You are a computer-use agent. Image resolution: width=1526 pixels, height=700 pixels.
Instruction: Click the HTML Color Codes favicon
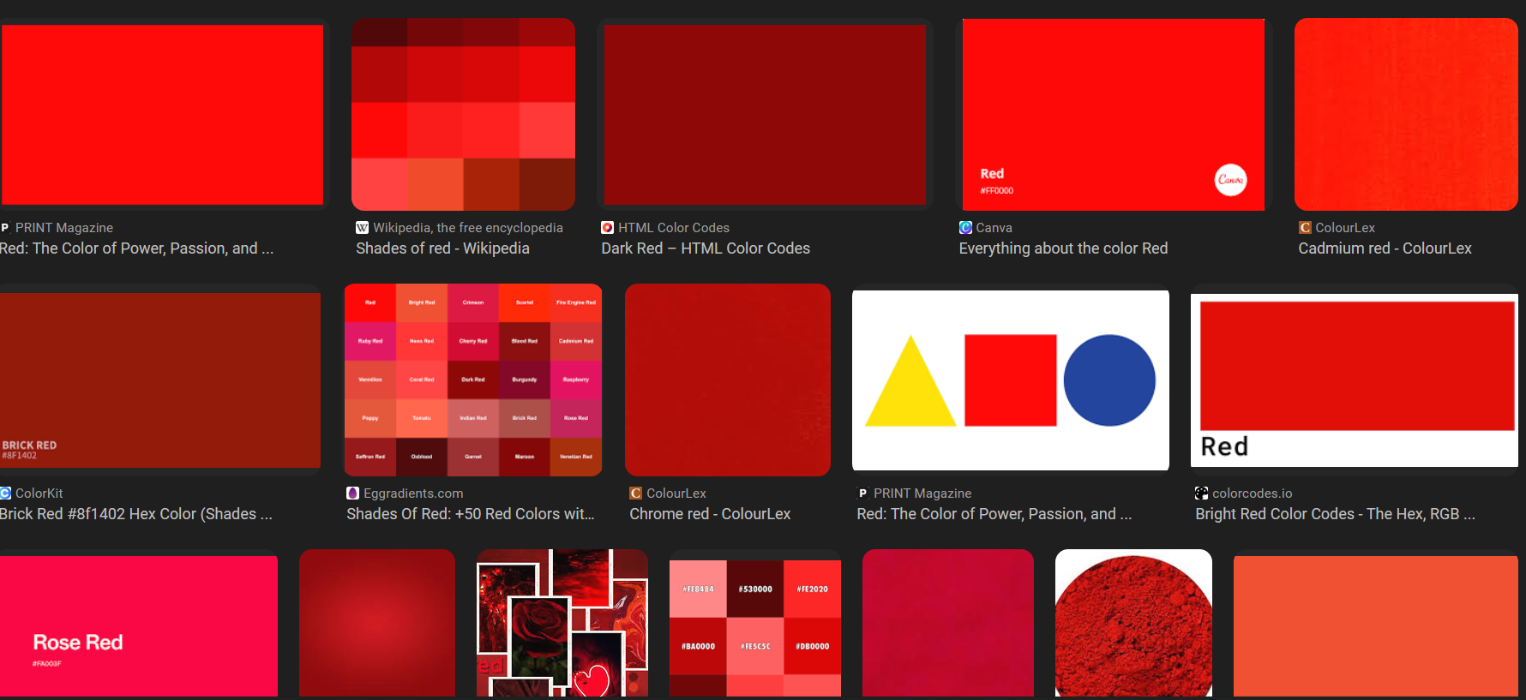607,228
